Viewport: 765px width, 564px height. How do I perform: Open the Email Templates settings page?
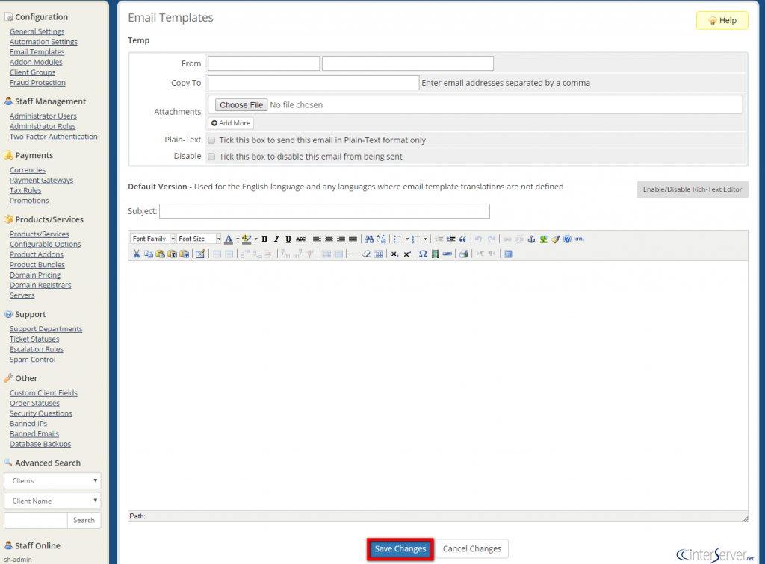click(37, 51)
